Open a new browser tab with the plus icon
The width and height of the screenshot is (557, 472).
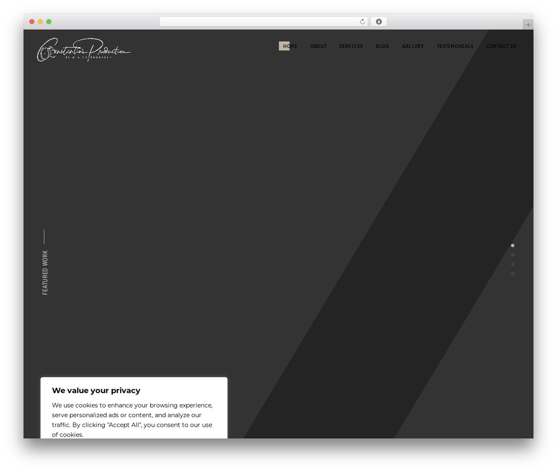click(x=528, y=25)
